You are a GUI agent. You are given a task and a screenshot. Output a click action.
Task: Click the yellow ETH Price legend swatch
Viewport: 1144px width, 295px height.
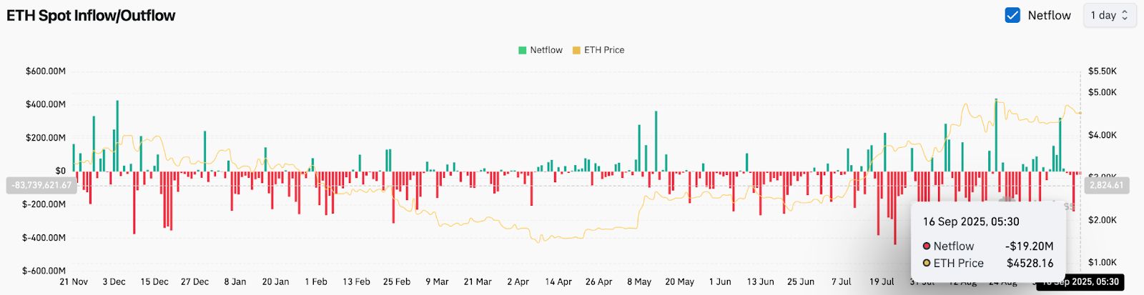pyautogui.click(x=576, y=50)
